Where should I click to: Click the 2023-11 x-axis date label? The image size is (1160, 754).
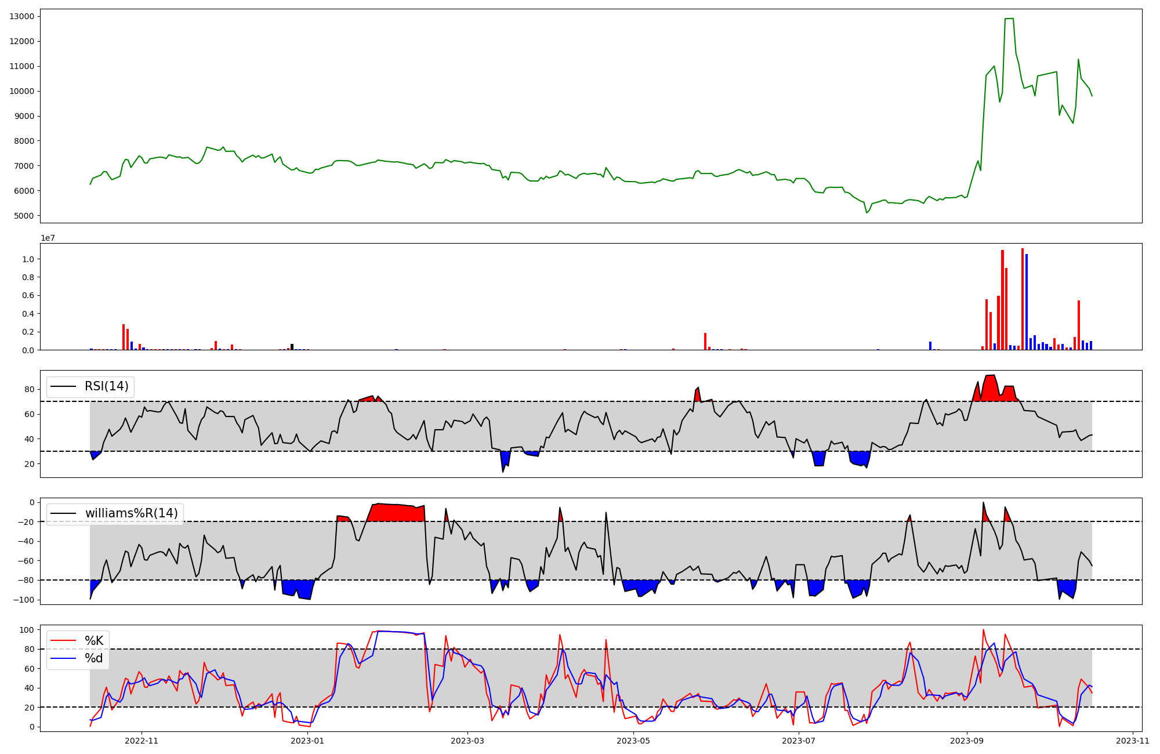pyautogui.click(x=1133, y=741)
